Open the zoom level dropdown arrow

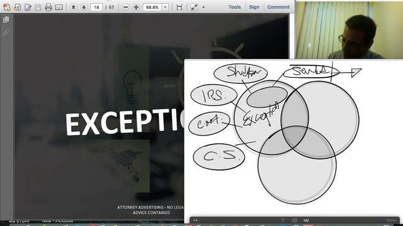click(x=165, y=7)
